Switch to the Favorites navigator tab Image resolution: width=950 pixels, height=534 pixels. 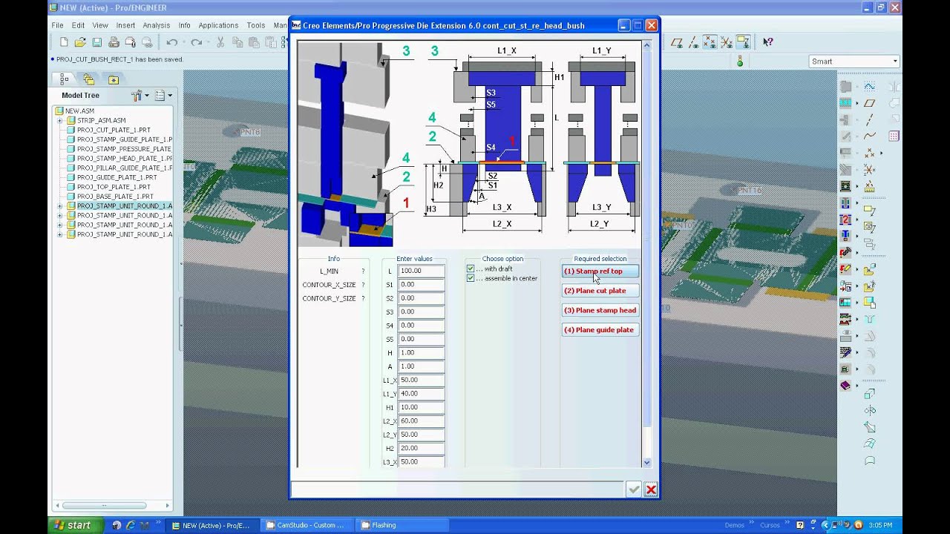pos(114,79)
